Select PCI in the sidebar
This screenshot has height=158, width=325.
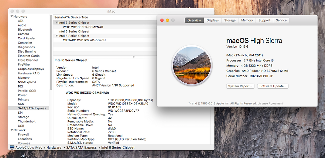point(20,86)
